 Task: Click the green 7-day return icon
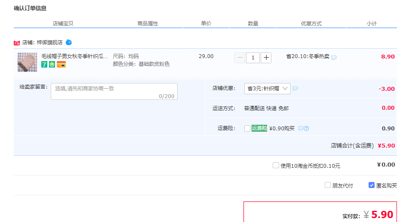pos(44,65)
